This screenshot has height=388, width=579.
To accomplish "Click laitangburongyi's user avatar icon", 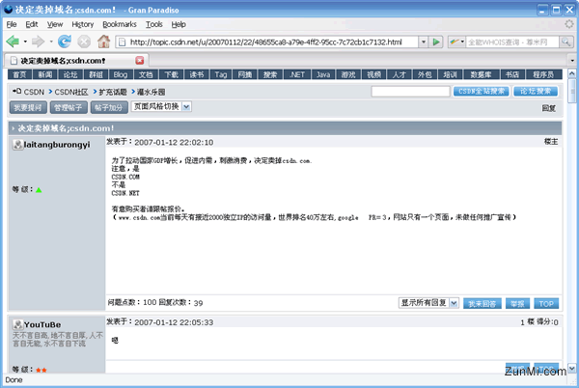I will click(x=17, y=145).
